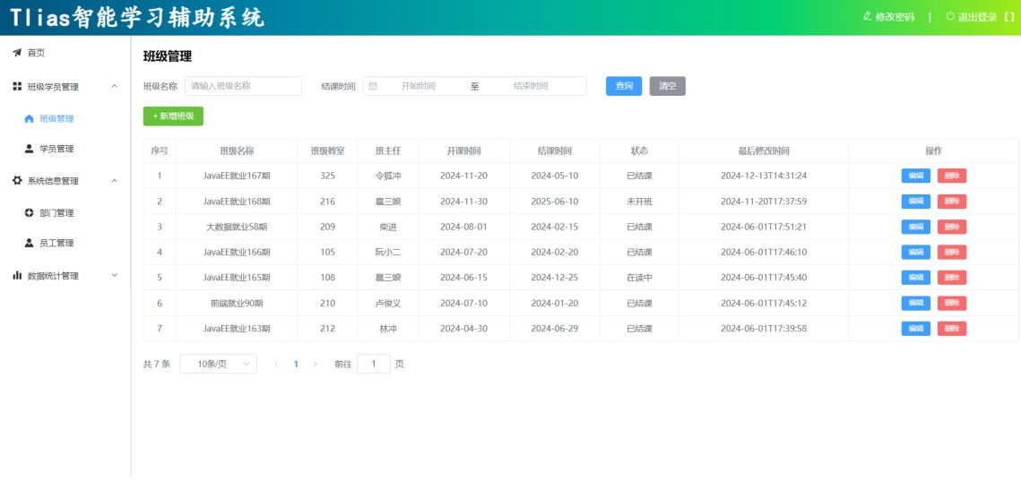Click the 林冲 teacher cell

[388, 329]
